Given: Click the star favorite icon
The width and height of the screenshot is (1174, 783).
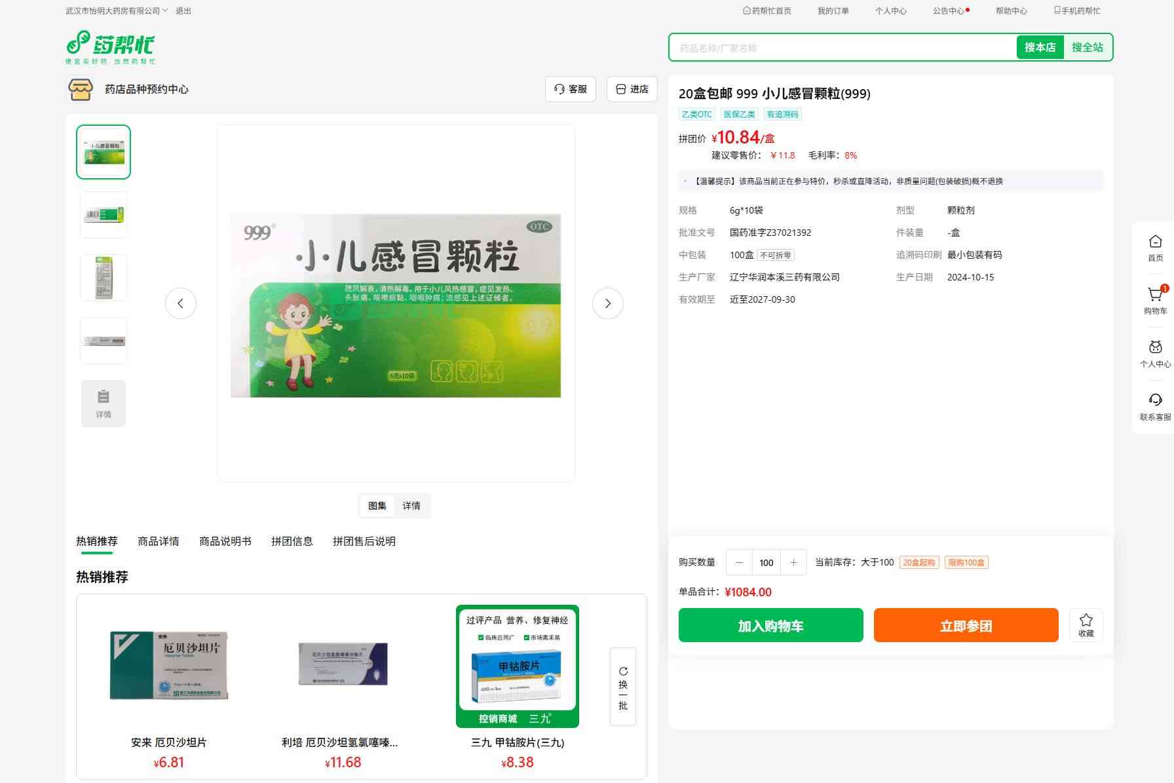Looking at the screenshot, I should coord(1086,621).
